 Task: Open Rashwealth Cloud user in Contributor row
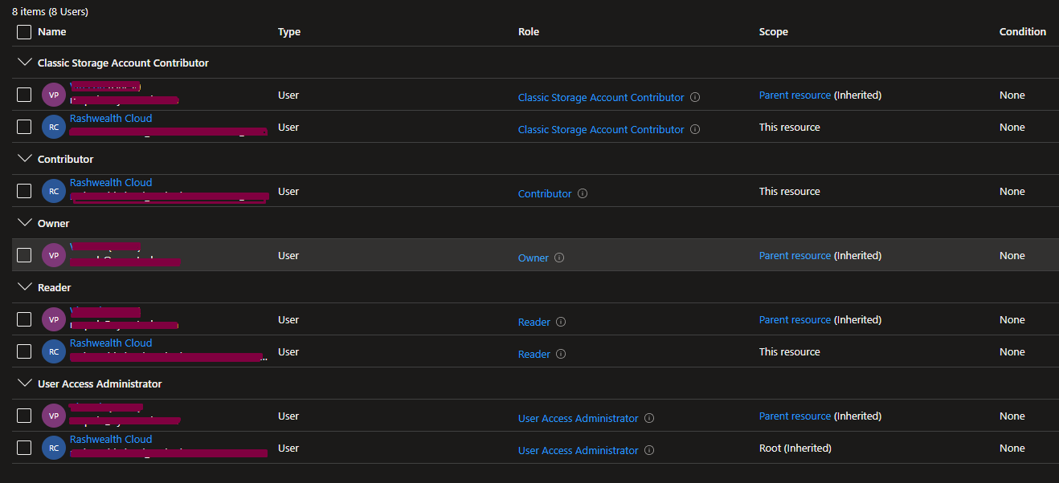point(111,182)
